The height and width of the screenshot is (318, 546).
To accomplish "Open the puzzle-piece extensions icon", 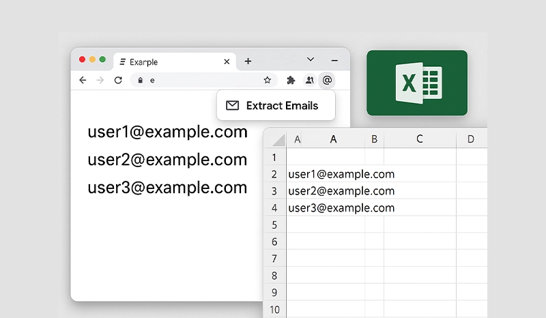I will [291, 81].
